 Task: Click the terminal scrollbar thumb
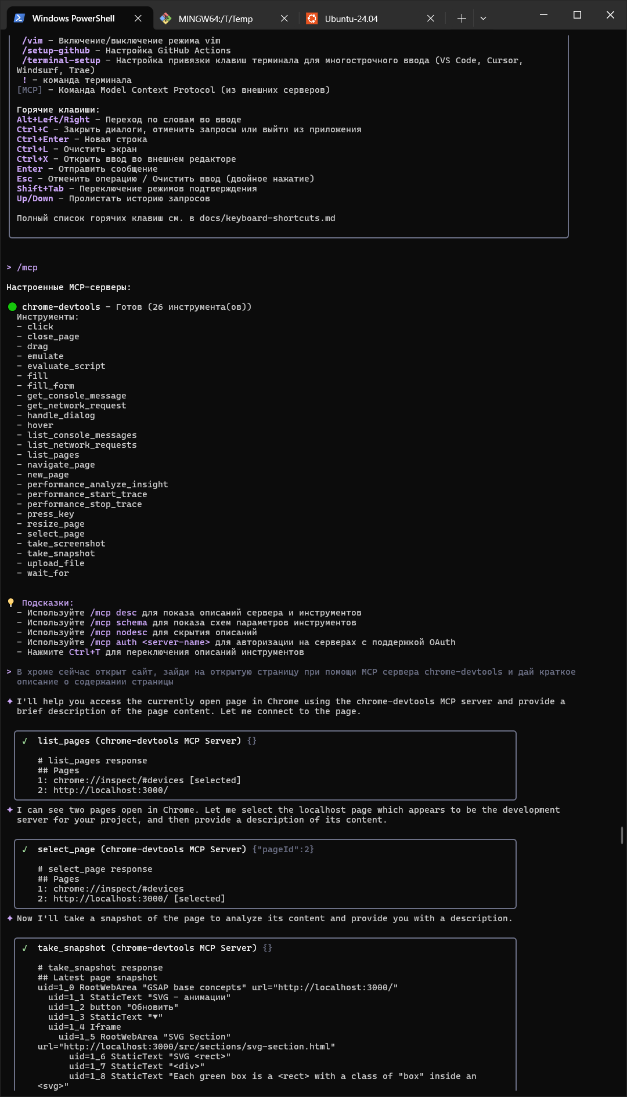(622, 835)
